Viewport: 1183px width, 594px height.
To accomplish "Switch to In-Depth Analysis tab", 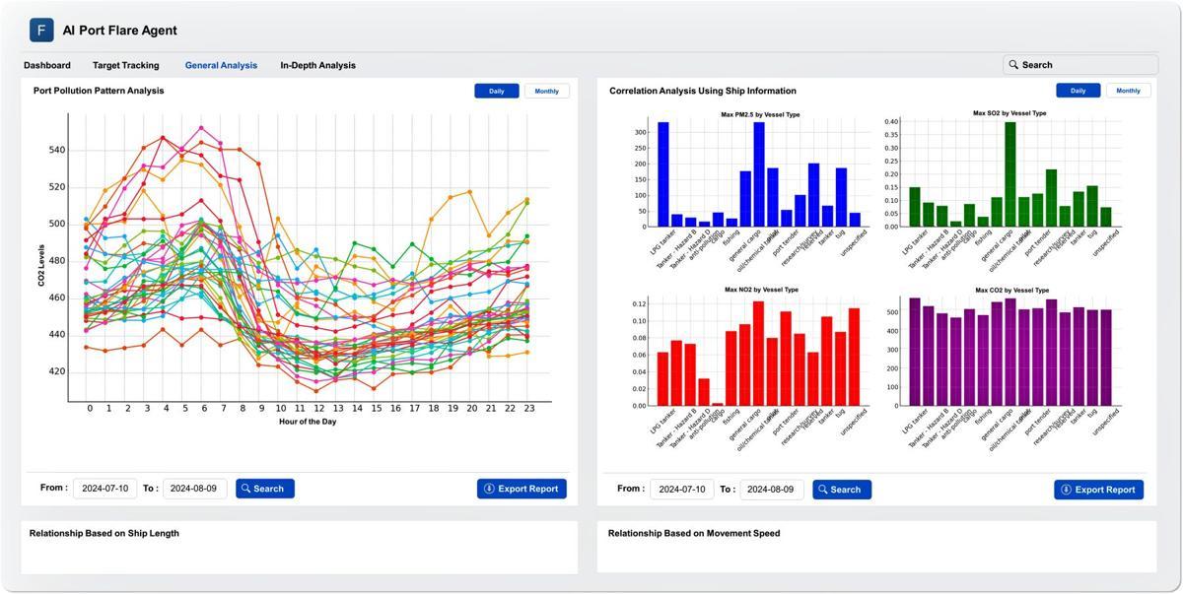I will 317,65.
